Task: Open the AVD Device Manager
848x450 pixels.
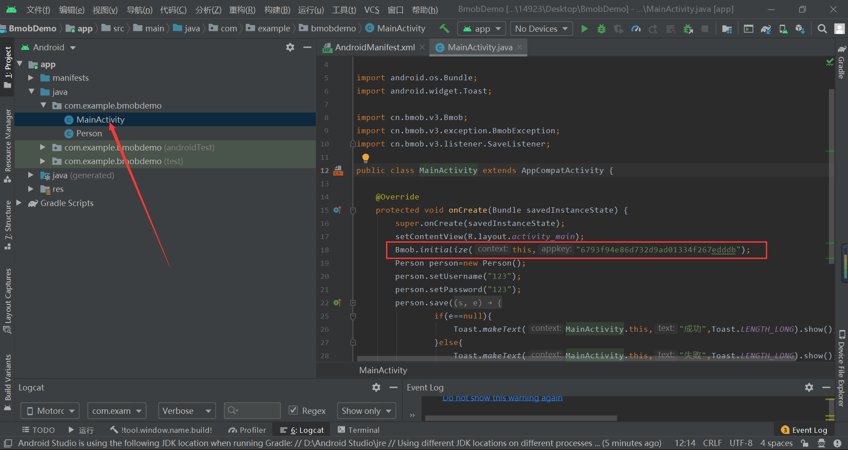Action: [783, 28]
